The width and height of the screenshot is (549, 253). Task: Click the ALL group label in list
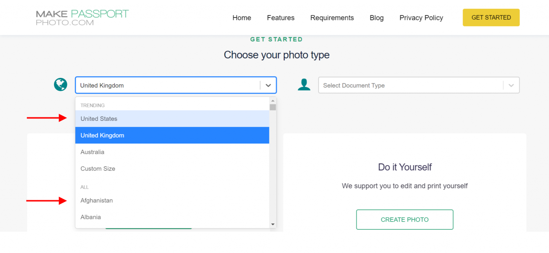click(84, 187)
